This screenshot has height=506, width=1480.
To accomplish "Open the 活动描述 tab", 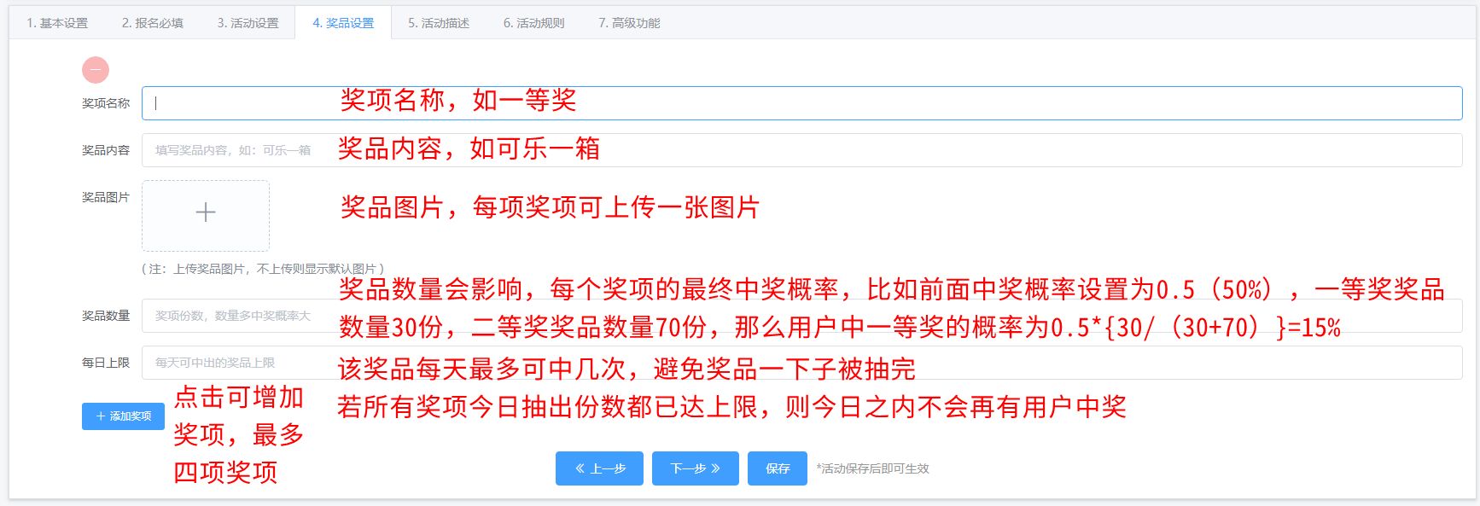I will tap(439, 23).
